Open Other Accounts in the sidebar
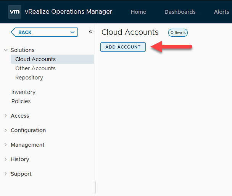Screen dimensions: 232x196 [35, 68]
